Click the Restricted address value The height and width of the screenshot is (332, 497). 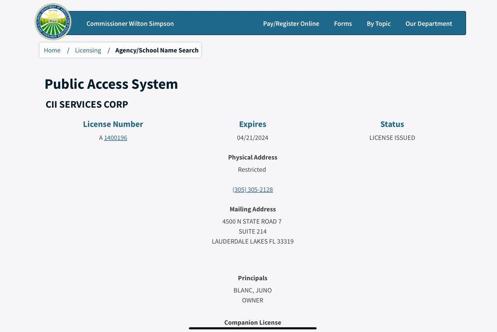(252, 170)
